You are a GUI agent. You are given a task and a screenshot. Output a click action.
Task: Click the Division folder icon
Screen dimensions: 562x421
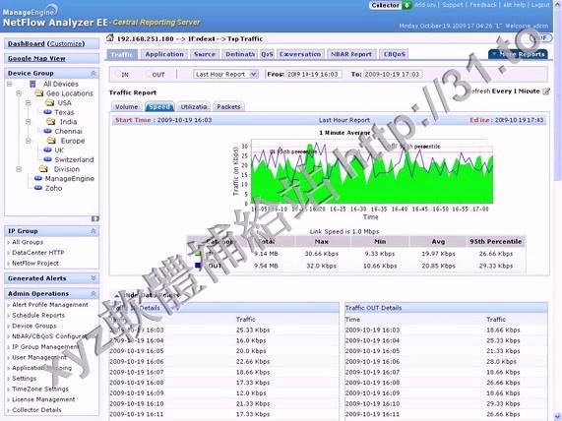click(43, 169)
